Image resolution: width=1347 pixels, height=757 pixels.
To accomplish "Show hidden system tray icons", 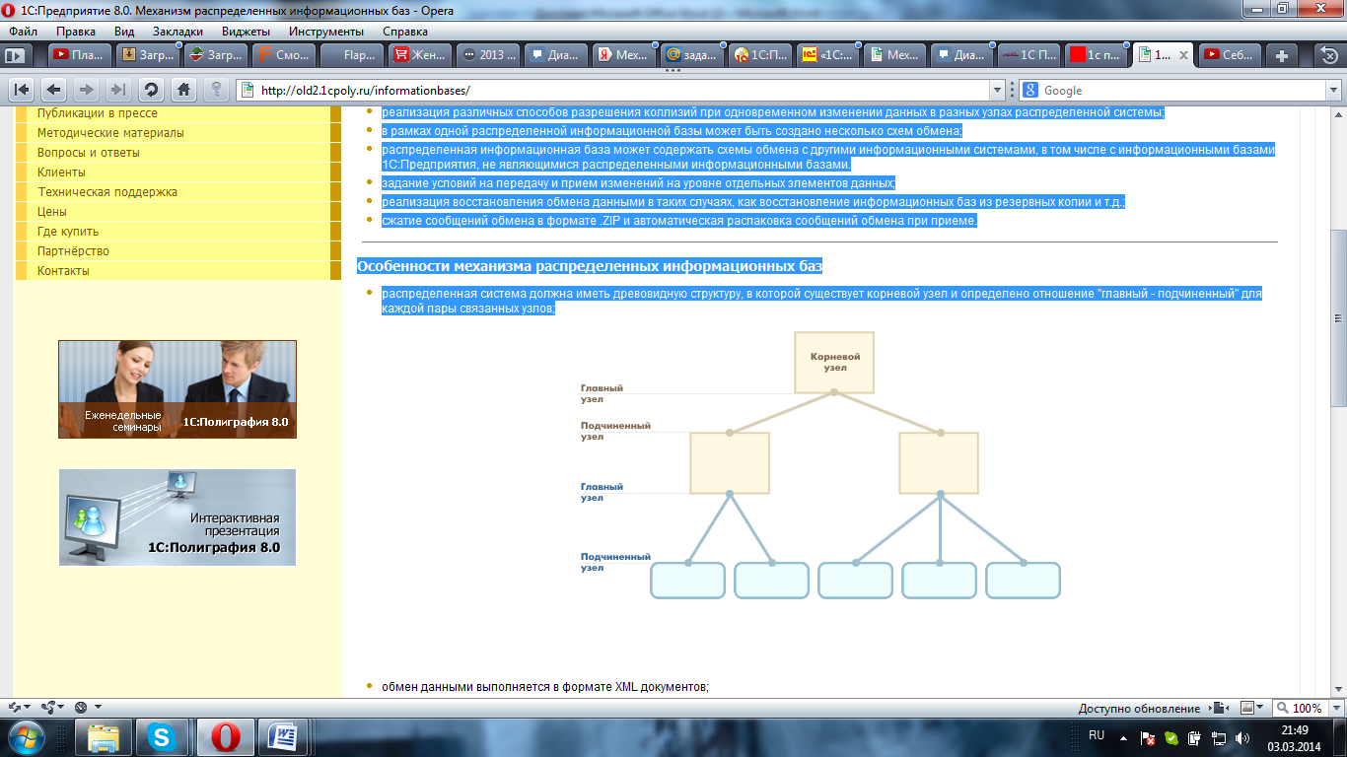I will click(x=1123, y=737).
